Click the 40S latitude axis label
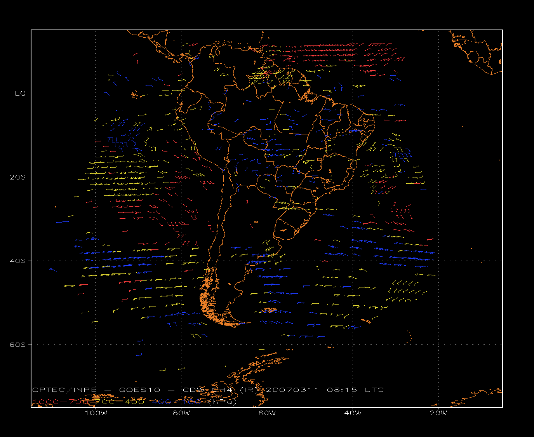The height and width of the screenshot is (437, 534). [18, 261]
